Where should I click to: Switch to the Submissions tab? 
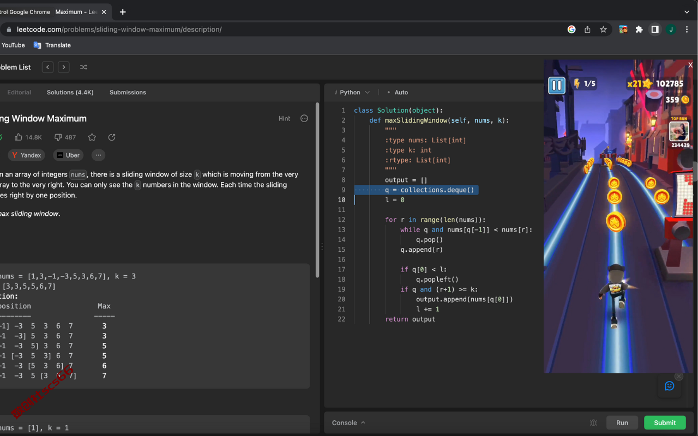[x=128, y=93]
